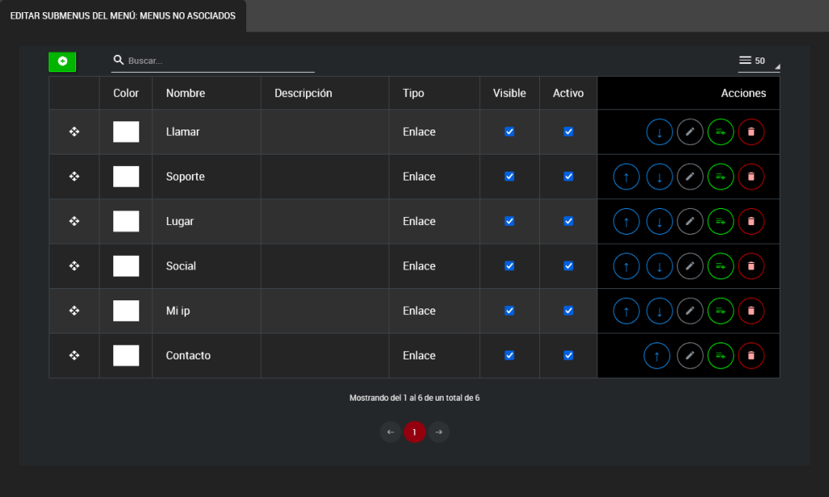Select the Editar Submenus del Menú tab
Screen dimensions: 829x497
[123, 16]
